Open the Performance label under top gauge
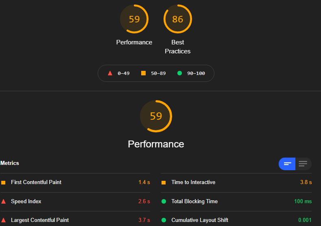321x226 pixels. pyautogui.click(x=134, y=42)
